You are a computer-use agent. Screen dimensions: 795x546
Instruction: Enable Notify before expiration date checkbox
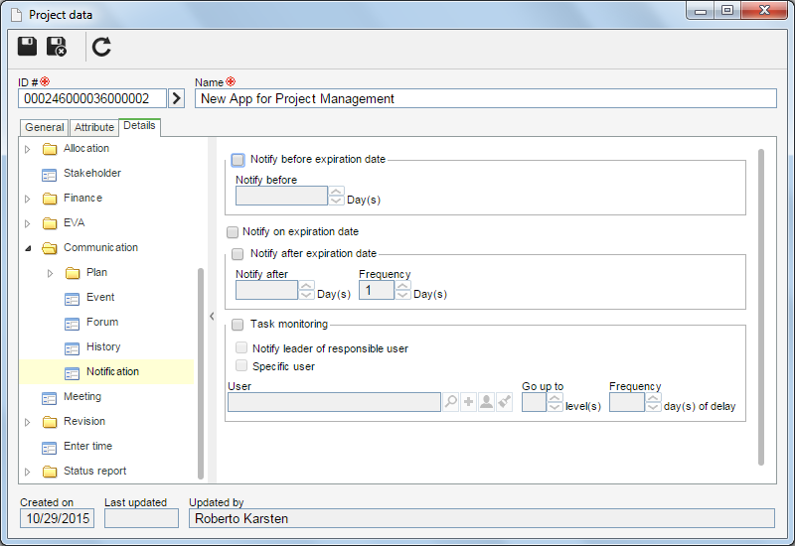pos(238,160)
